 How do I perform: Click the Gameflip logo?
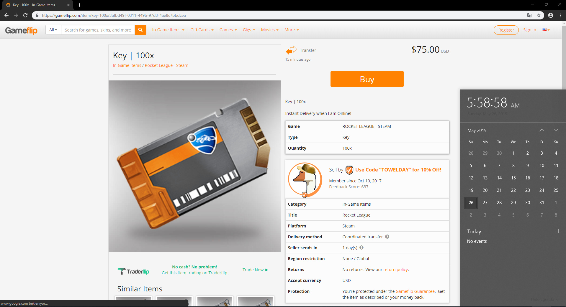click(21, 30)
